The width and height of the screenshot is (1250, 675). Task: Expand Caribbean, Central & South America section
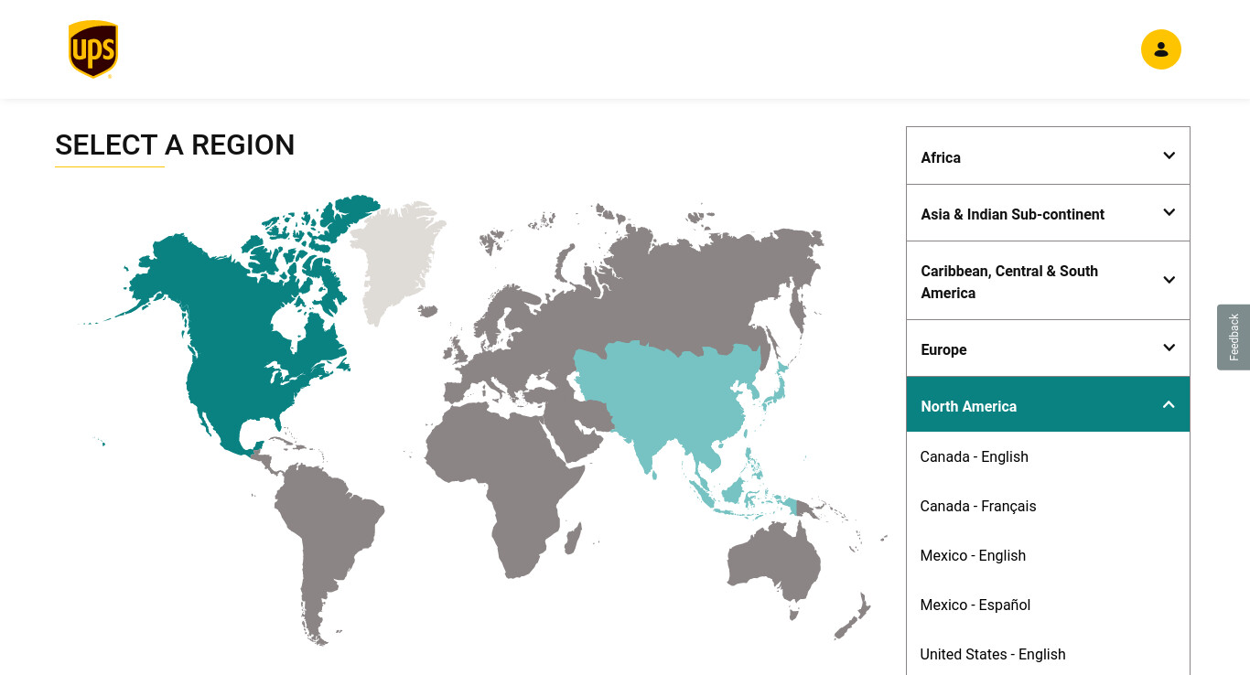[1048, 281]
